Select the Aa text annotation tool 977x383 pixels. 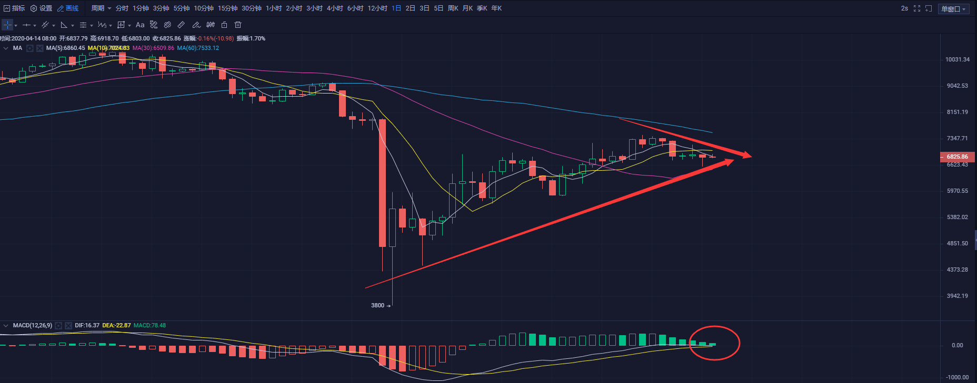tap(140, 25)
